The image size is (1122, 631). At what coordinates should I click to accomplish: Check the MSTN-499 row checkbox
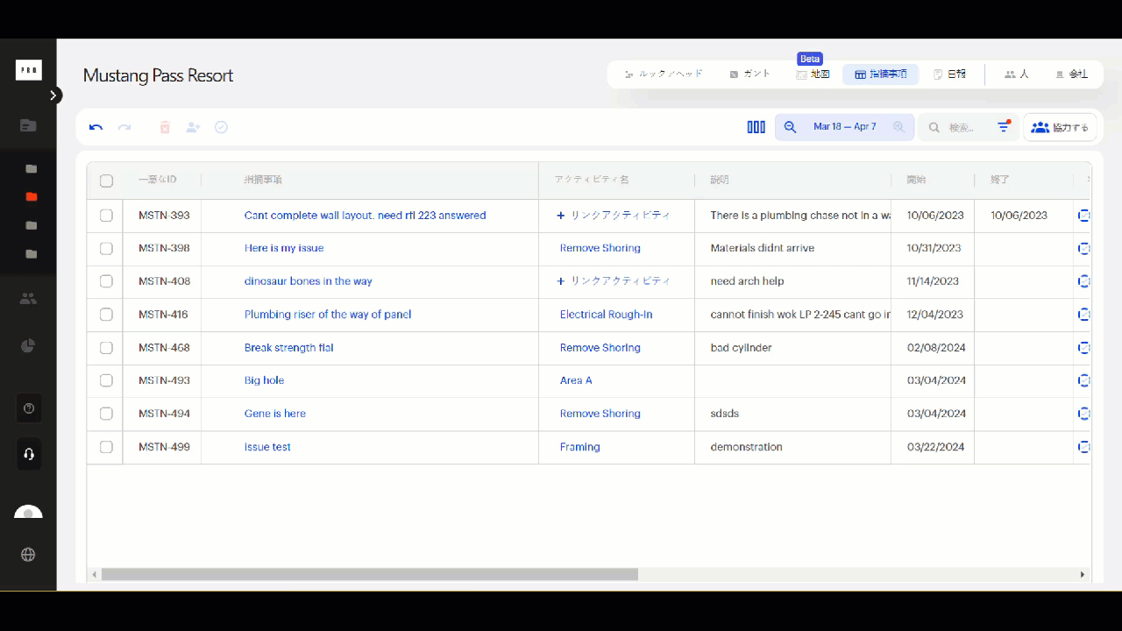(x=106, y=447)
